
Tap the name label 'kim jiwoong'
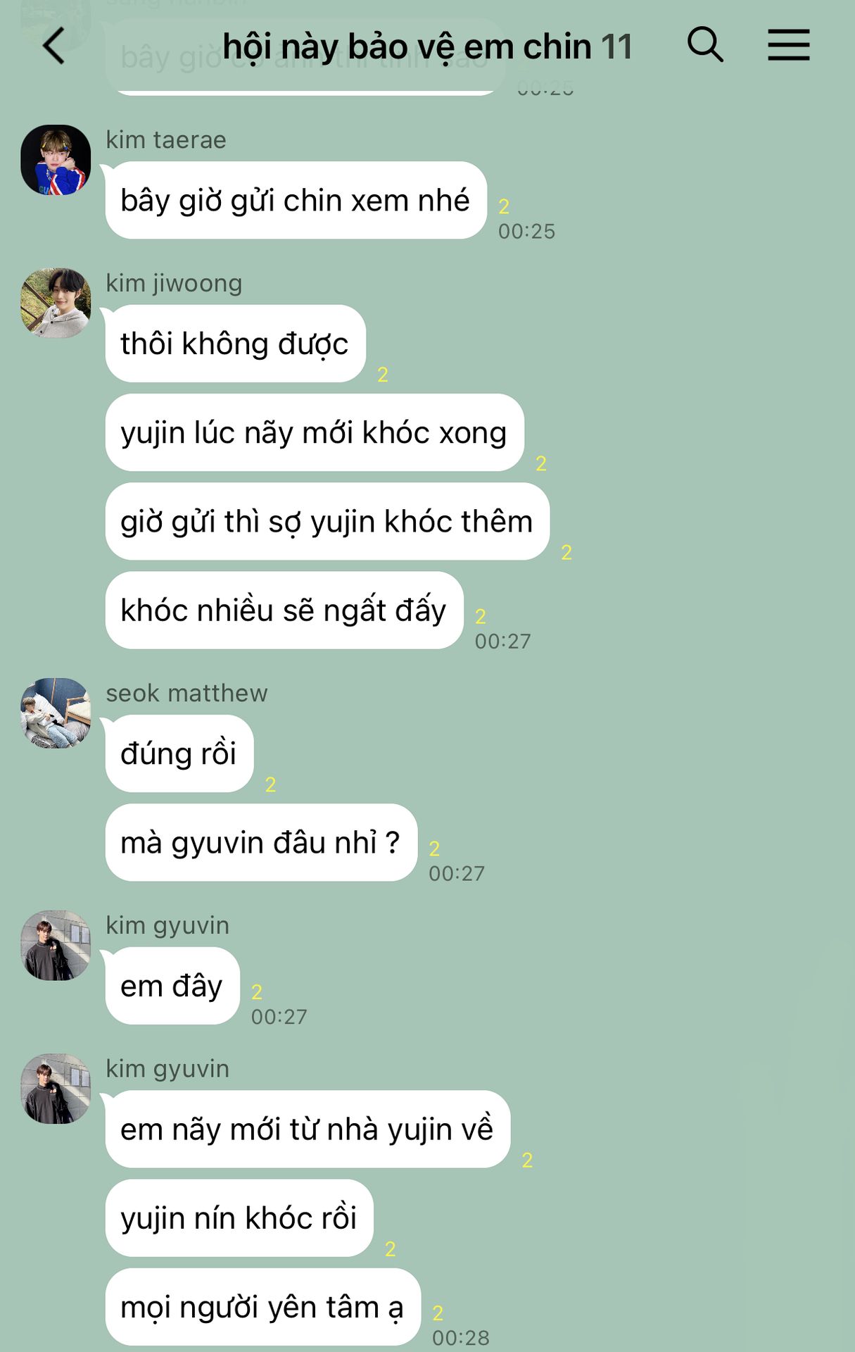point(174,283)
